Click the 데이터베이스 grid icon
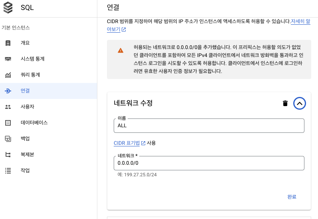This screenshot has width=318, height=219. [x=8, y=123]
